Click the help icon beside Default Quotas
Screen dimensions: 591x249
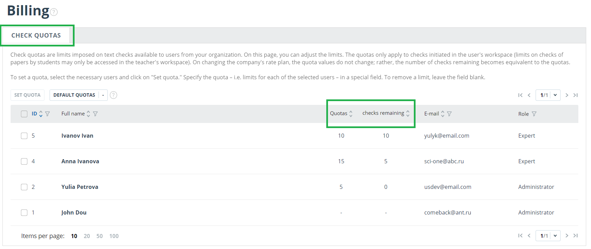tap(114, 95)
